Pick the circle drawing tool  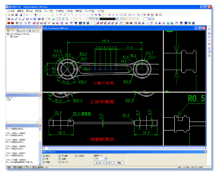coord(122,15)
